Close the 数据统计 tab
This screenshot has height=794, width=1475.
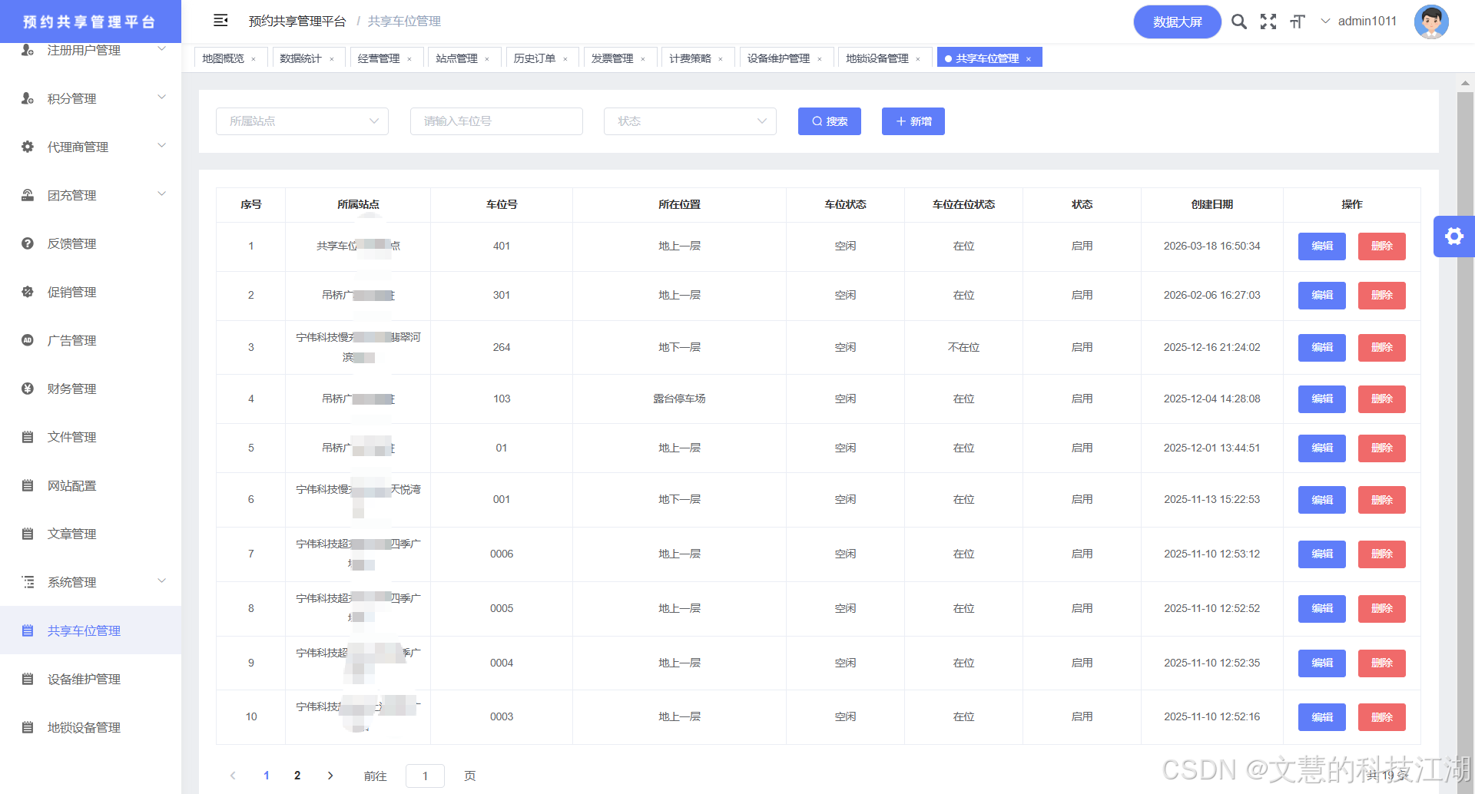[x=332, y=59]
